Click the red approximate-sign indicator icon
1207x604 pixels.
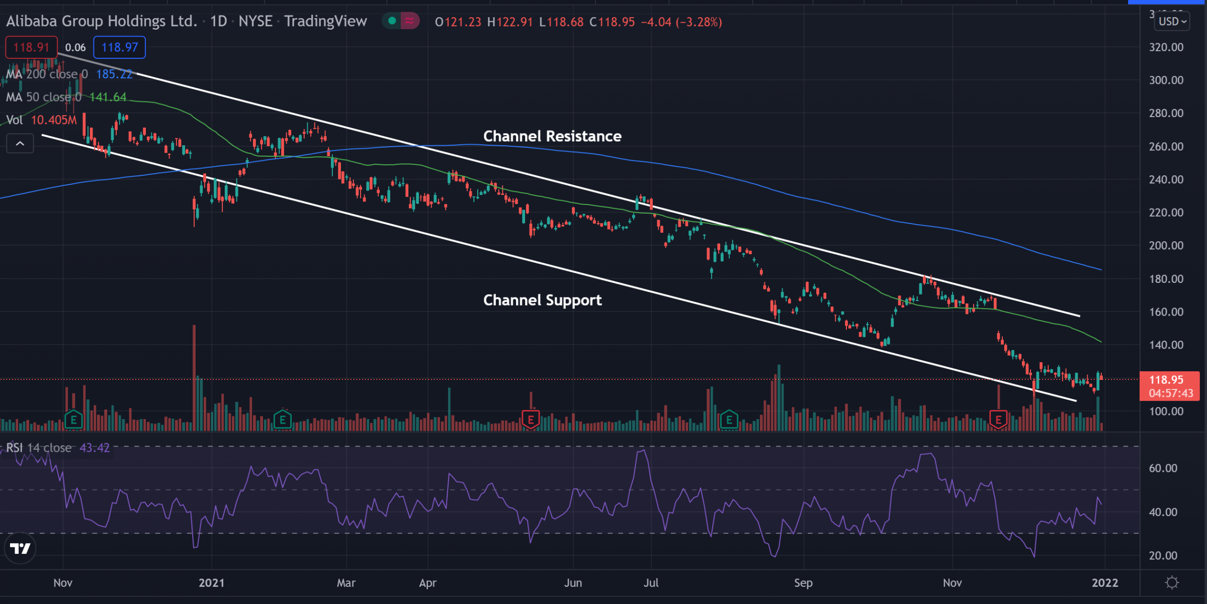[x=410, y=21]
